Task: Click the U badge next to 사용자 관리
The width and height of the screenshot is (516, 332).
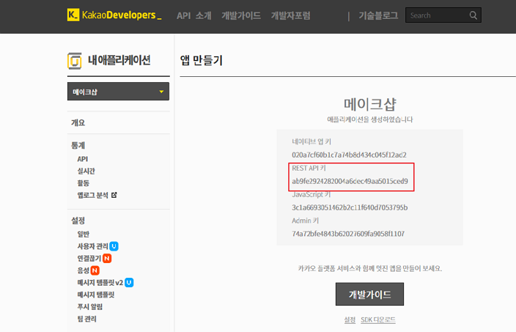Action: pos(114,246)
